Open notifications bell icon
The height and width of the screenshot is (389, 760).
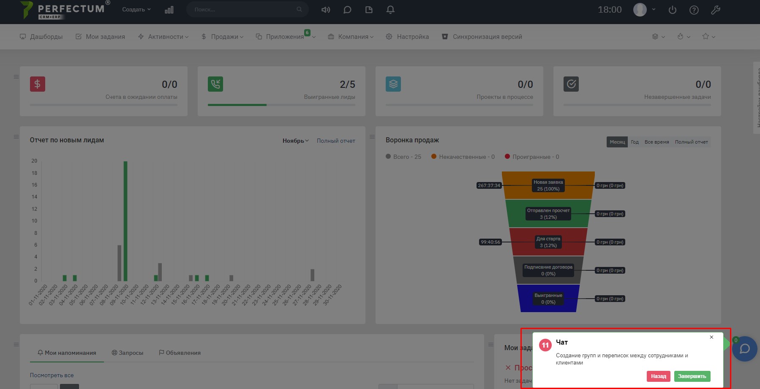coord(390,10)
